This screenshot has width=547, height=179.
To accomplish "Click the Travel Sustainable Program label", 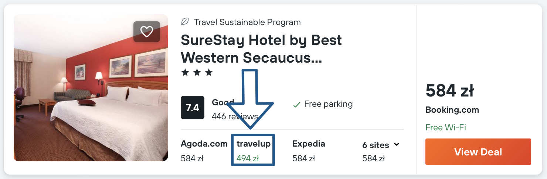I will point(247,22).
